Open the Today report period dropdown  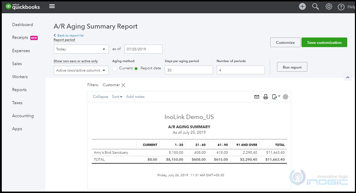[81, 49]
